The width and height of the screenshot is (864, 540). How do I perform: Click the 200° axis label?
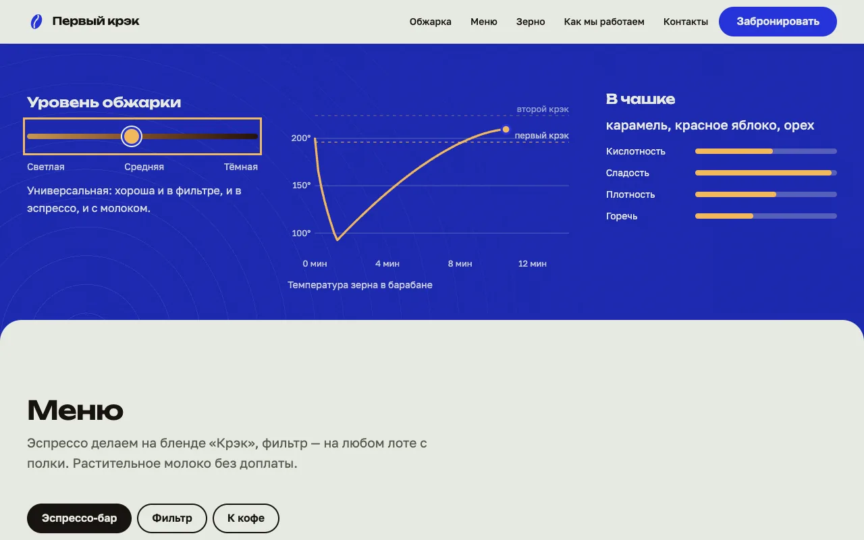point(301,138)
